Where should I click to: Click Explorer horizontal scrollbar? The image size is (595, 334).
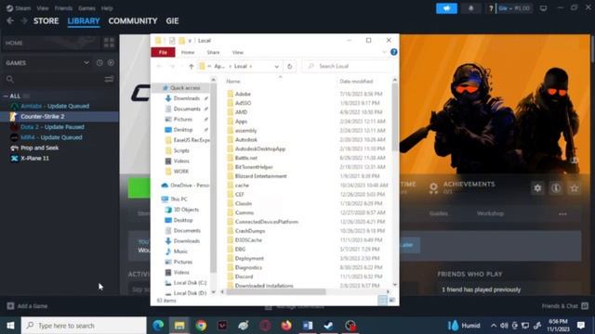coord(275,291)
